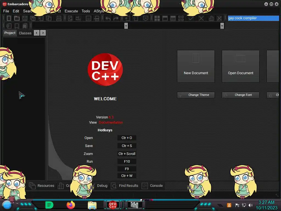Click the red version 6.3 link
This screenshot has height=211, width=281.
pos(111,117)
